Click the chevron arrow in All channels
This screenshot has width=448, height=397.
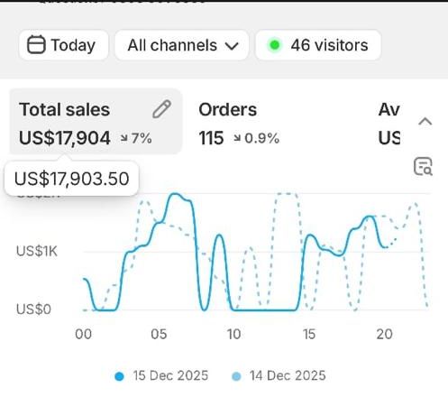232,46
